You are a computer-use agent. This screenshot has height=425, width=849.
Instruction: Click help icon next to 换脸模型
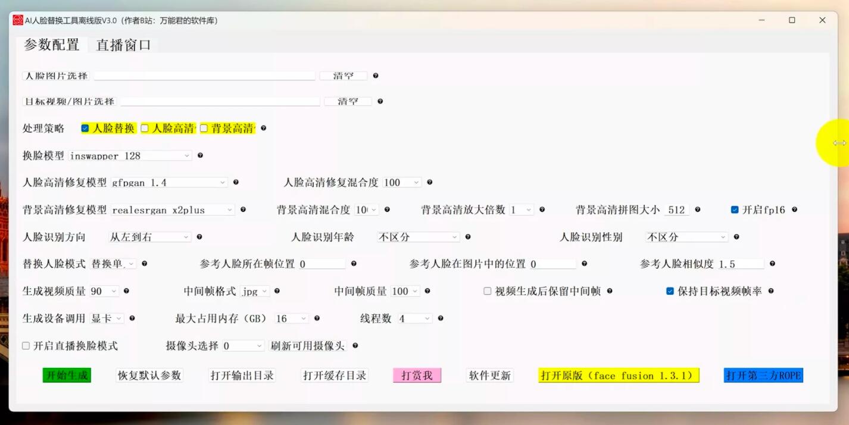click(x=199, y=155)
